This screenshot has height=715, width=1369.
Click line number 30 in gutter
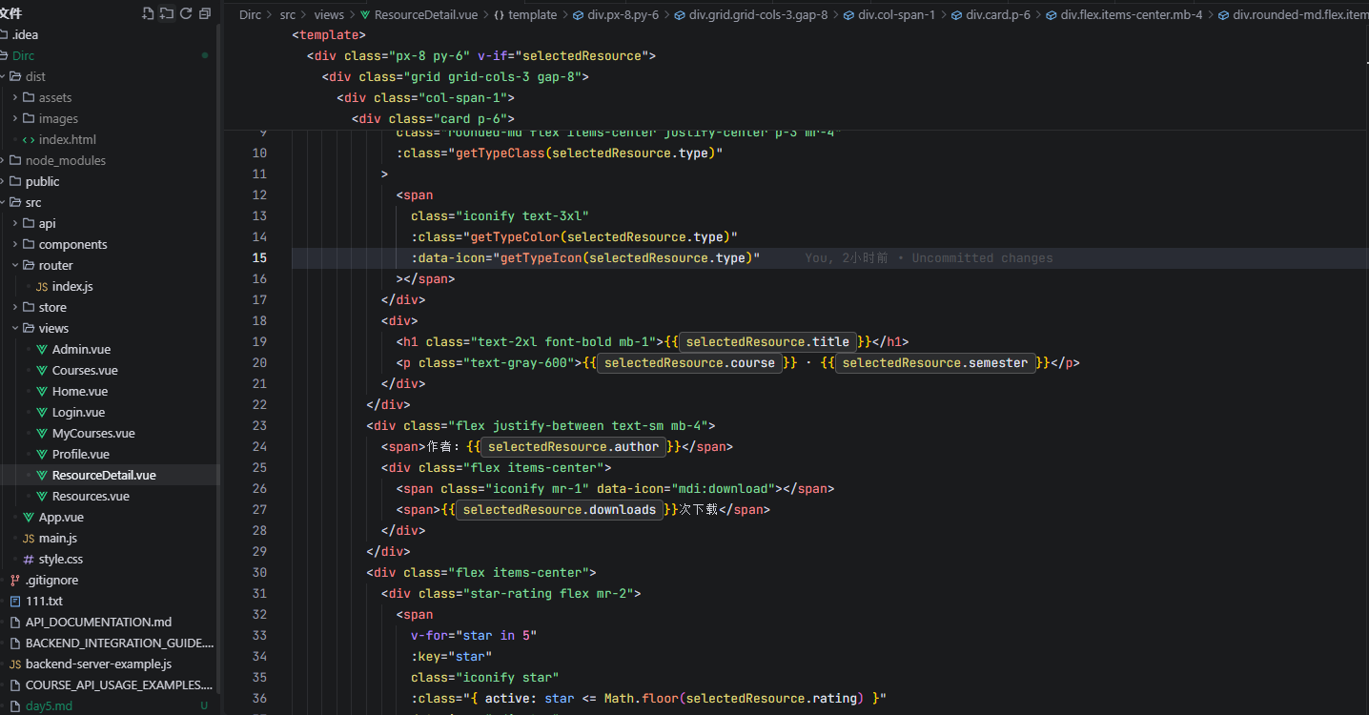pyautogui.click(x=260, y=573)
